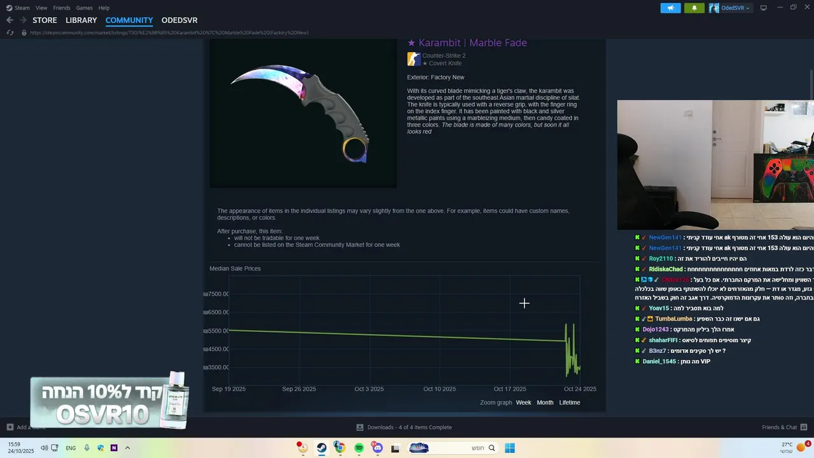Expand hidden tray icons chevron
814x458 pixels.
tap(127, 448)
